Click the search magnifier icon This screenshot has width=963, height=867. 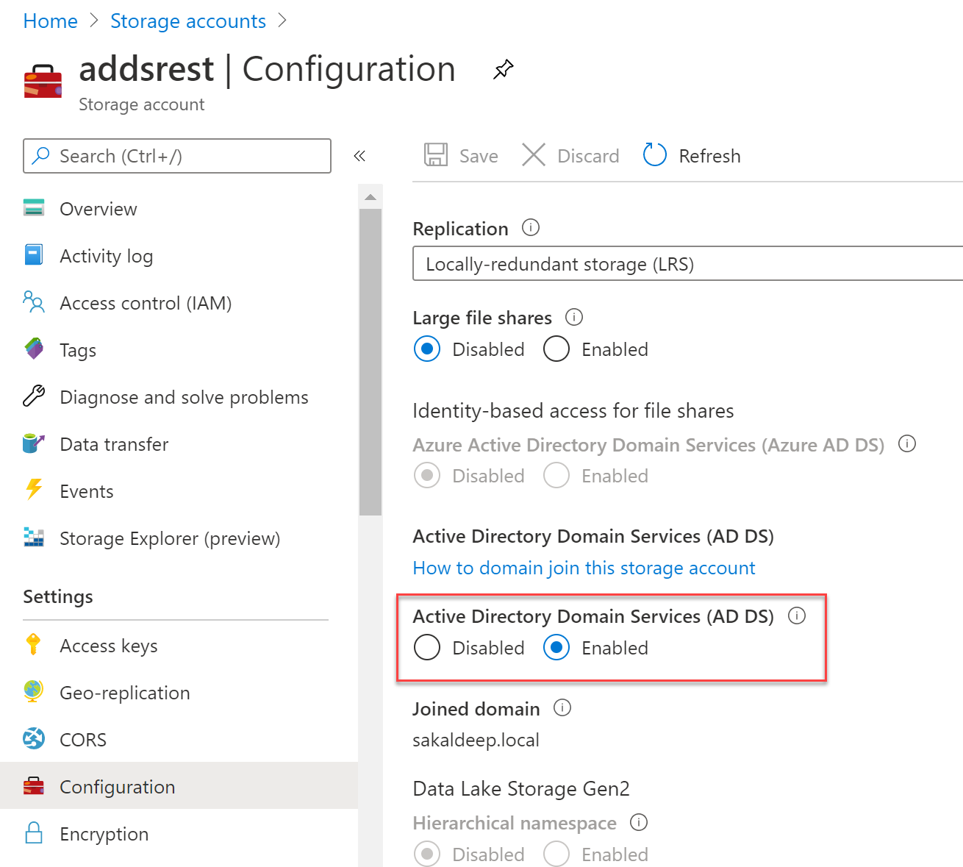(x=41, y=155)
